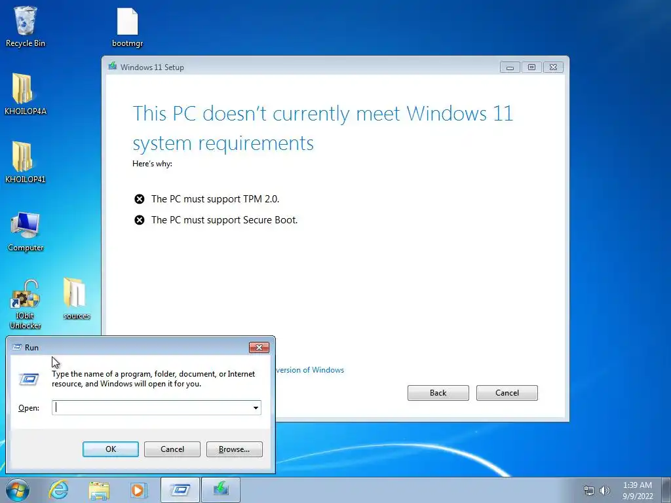Open Windows Explorer from taskbar
The height and width of the screenshot is (503, 671).
coord(99,490)
